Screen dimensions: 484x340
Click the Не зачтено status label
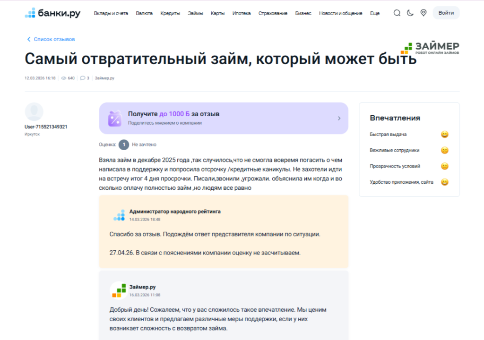[x=144, y=144]
